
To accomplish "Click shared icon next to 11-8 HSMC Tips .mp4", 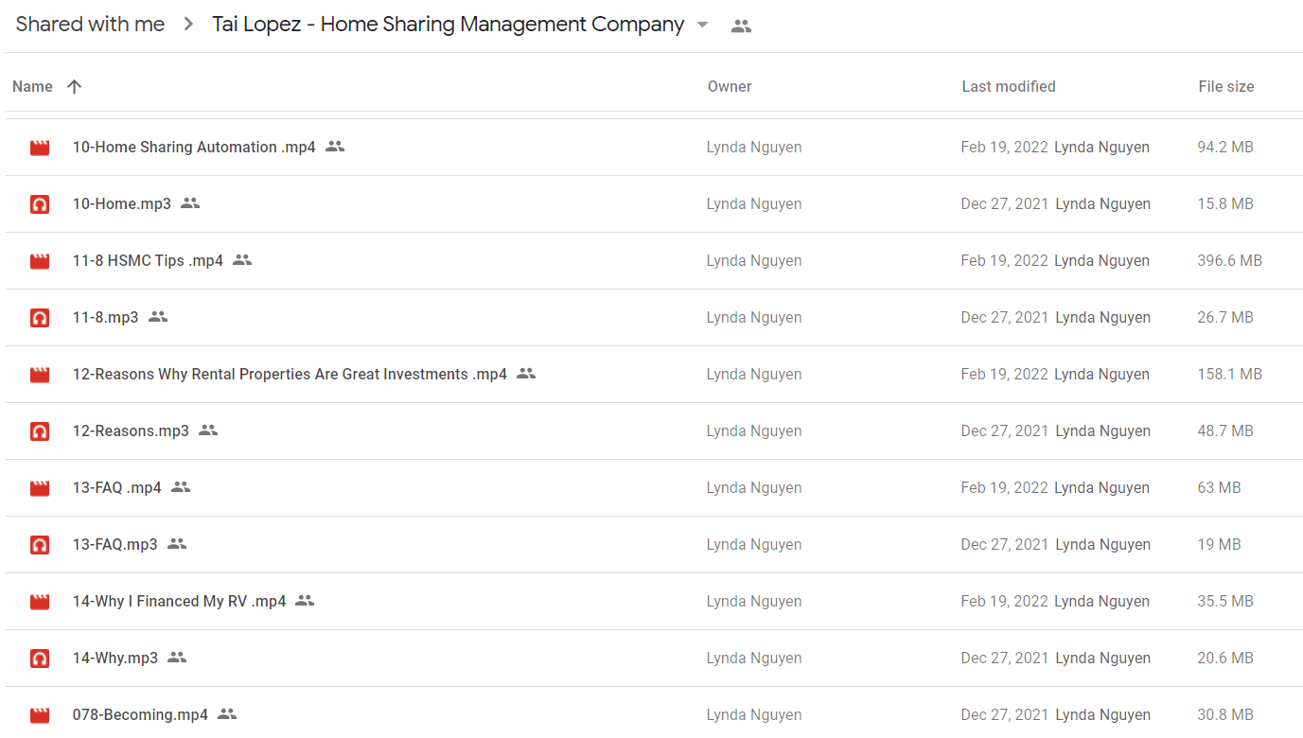I will tap(242, 260).
